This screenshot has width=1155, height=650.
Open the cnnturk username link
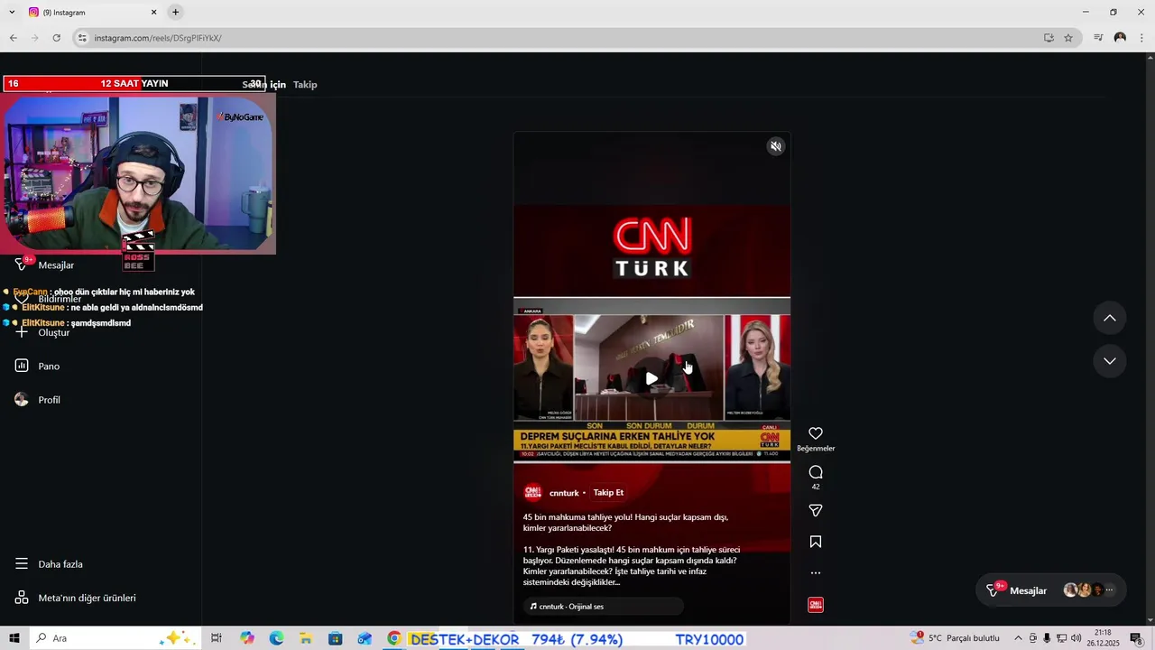tap(564, 493)
